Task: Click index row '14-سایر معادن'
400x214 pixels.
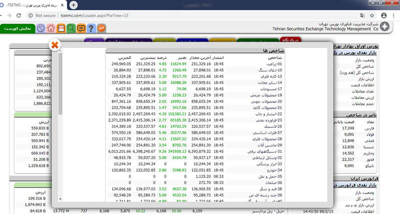Action: (195, 82)
